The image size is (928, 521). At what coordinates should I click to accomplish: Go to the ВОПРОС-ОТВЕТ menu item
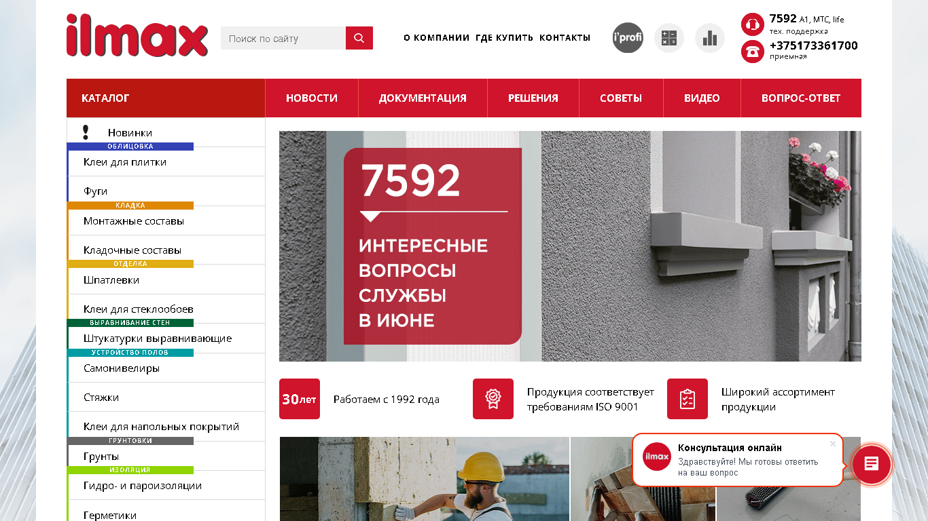point(801,98)
